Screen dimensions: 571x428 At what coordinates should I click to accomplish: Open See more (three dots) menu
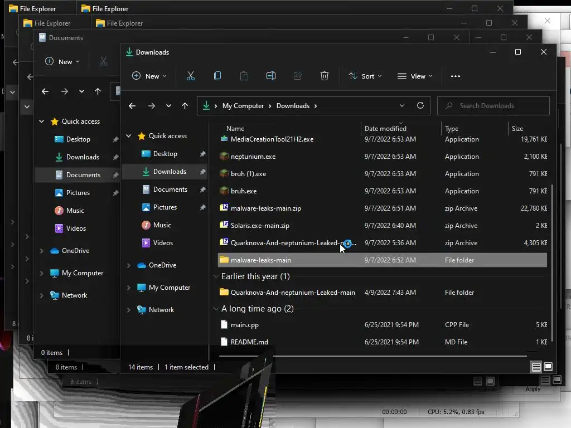pos(456,76)
